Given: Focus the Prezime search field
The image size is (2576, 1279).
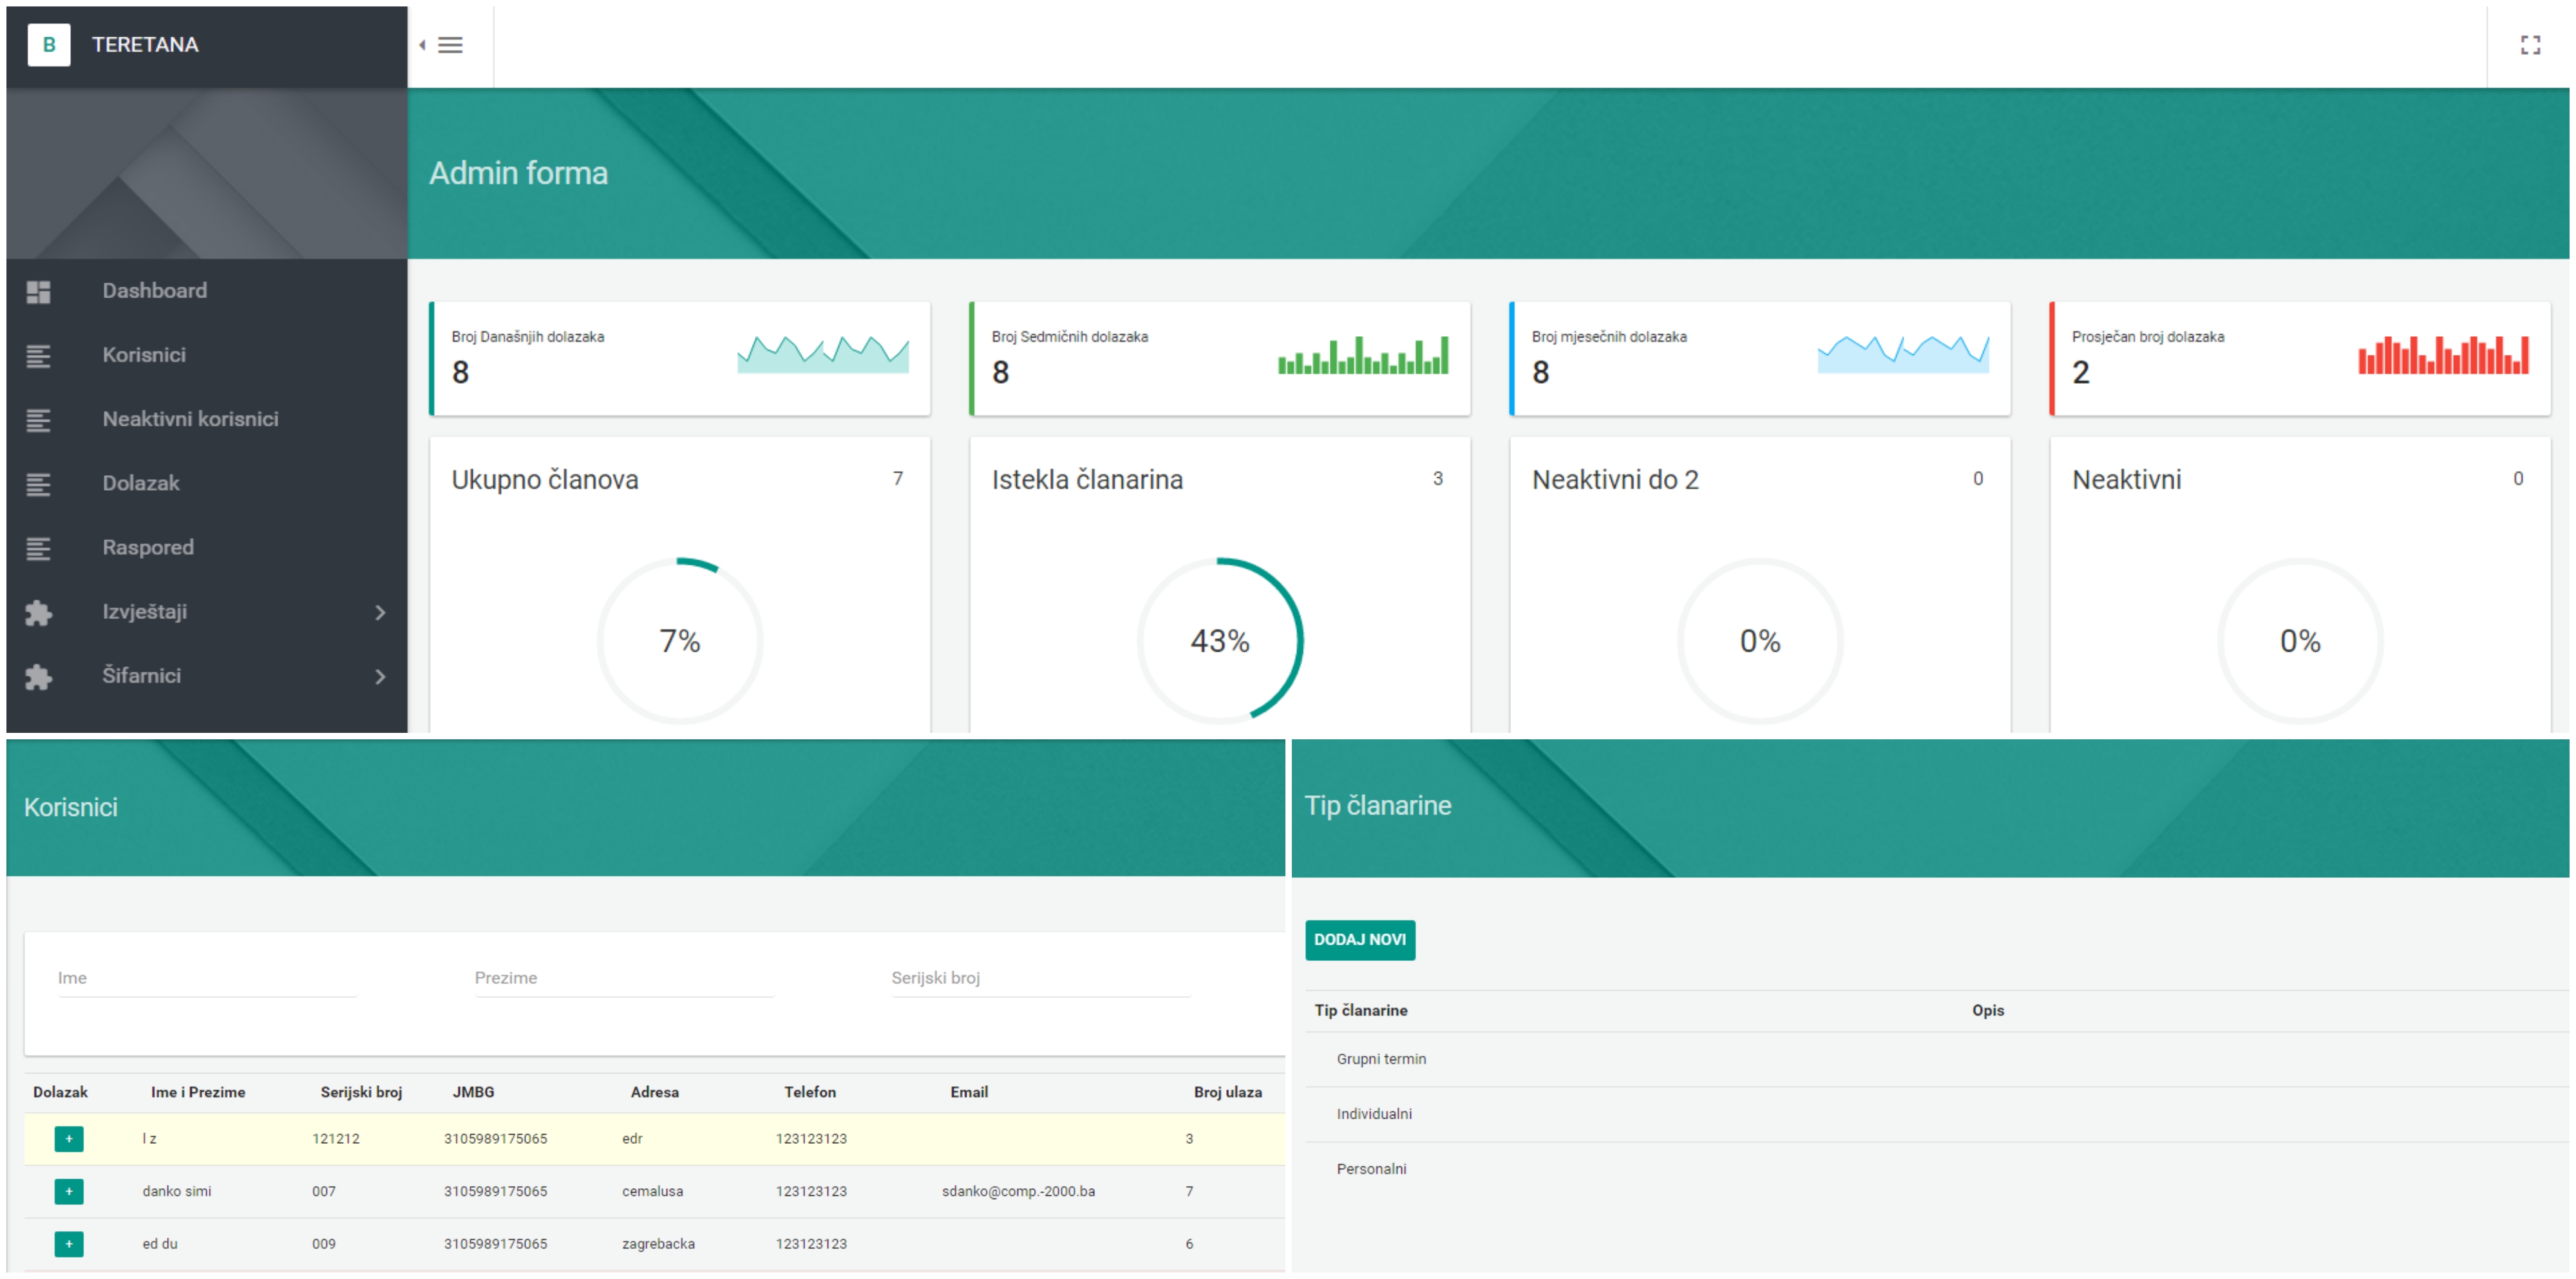Looking at the screenshot, I should [x=624, y=979].
